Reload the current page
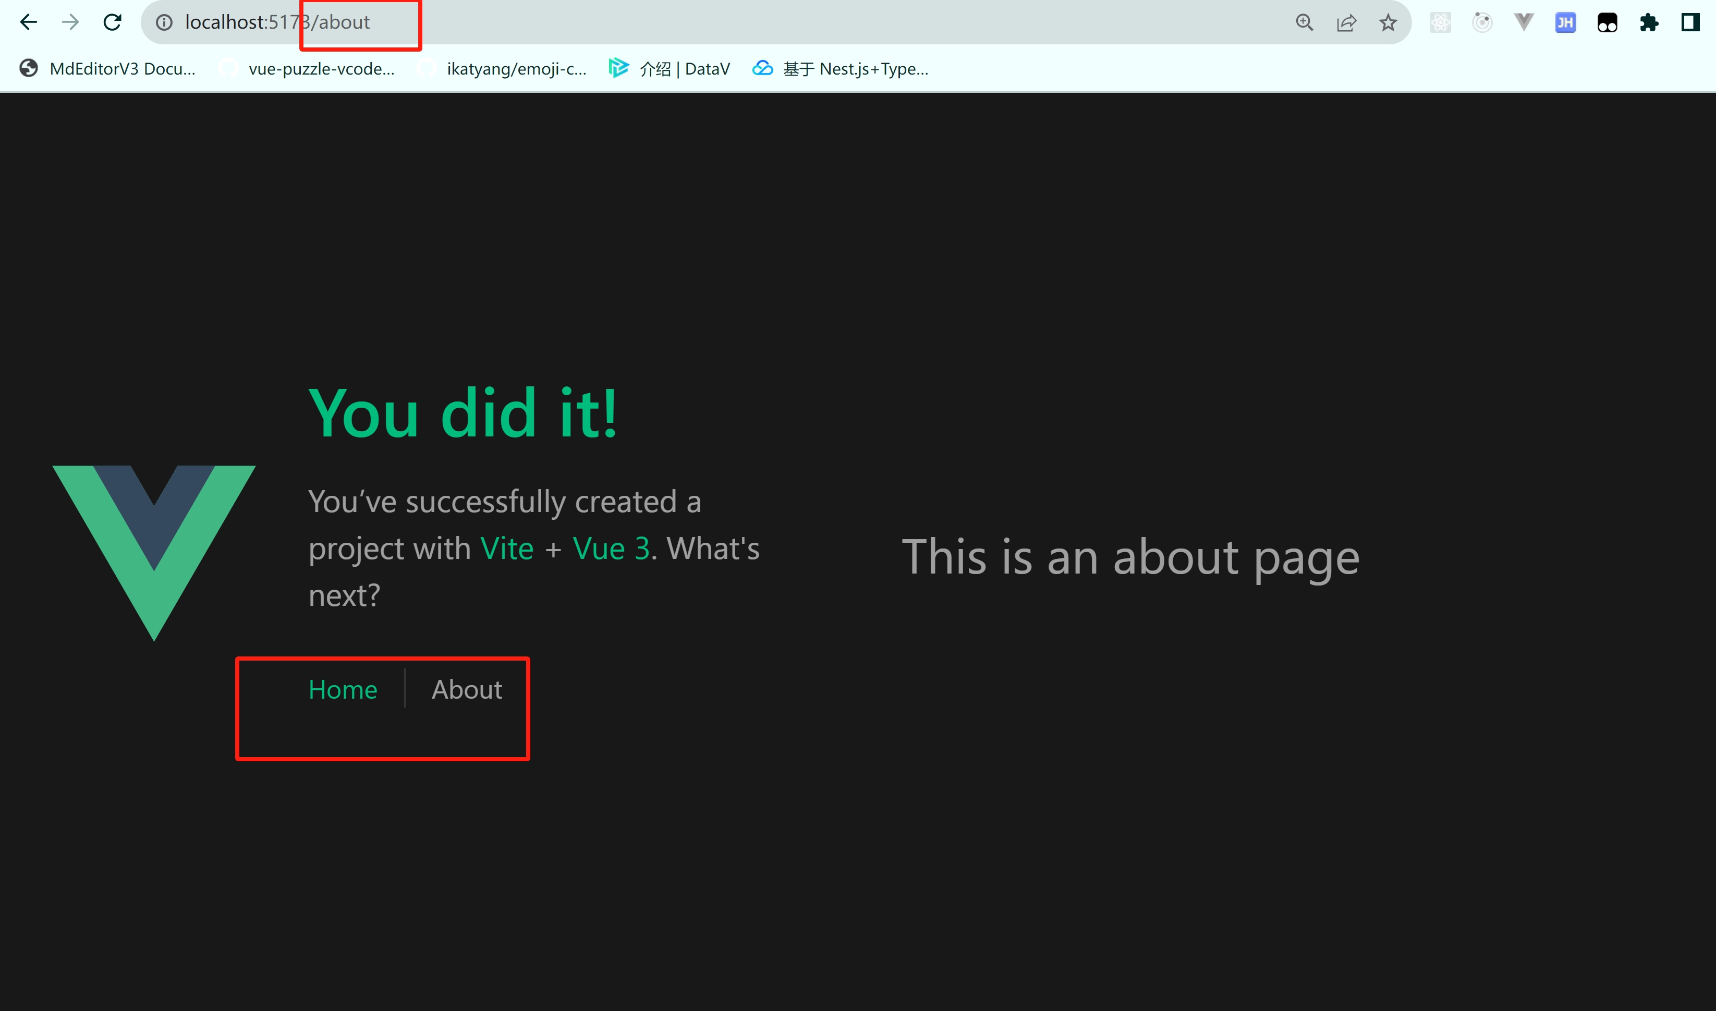The height and width of the screenshot is (1011, 1716). tap(113, 22)
